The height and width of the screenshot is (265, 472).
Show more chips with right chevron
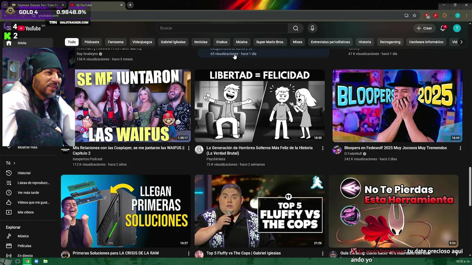[x=461, y=42]
